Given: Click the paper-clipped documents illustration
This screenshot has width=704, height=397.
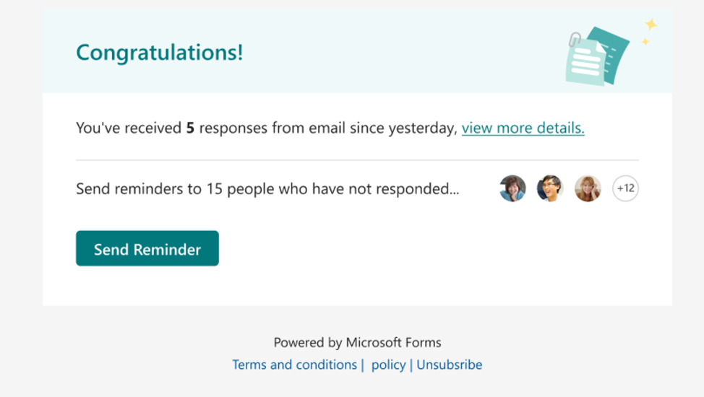Looking at the screenshot, I should (x=597, y=56).
